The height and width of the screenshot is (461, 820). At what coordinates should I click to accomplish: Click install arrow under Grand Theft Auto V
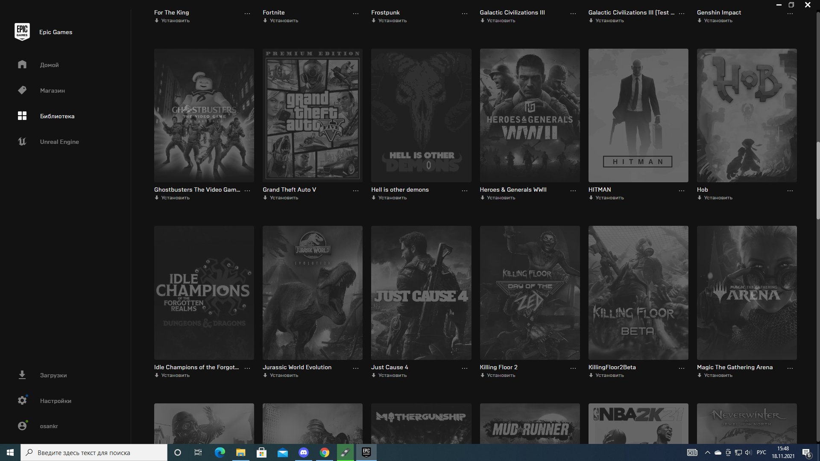265,198
